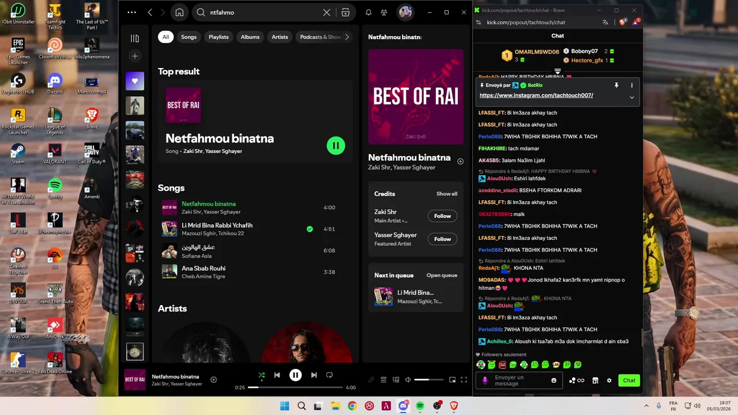Toggle repeat in Spotify player
The height and width of the screenshot is (415, 738).
point(329,375)
